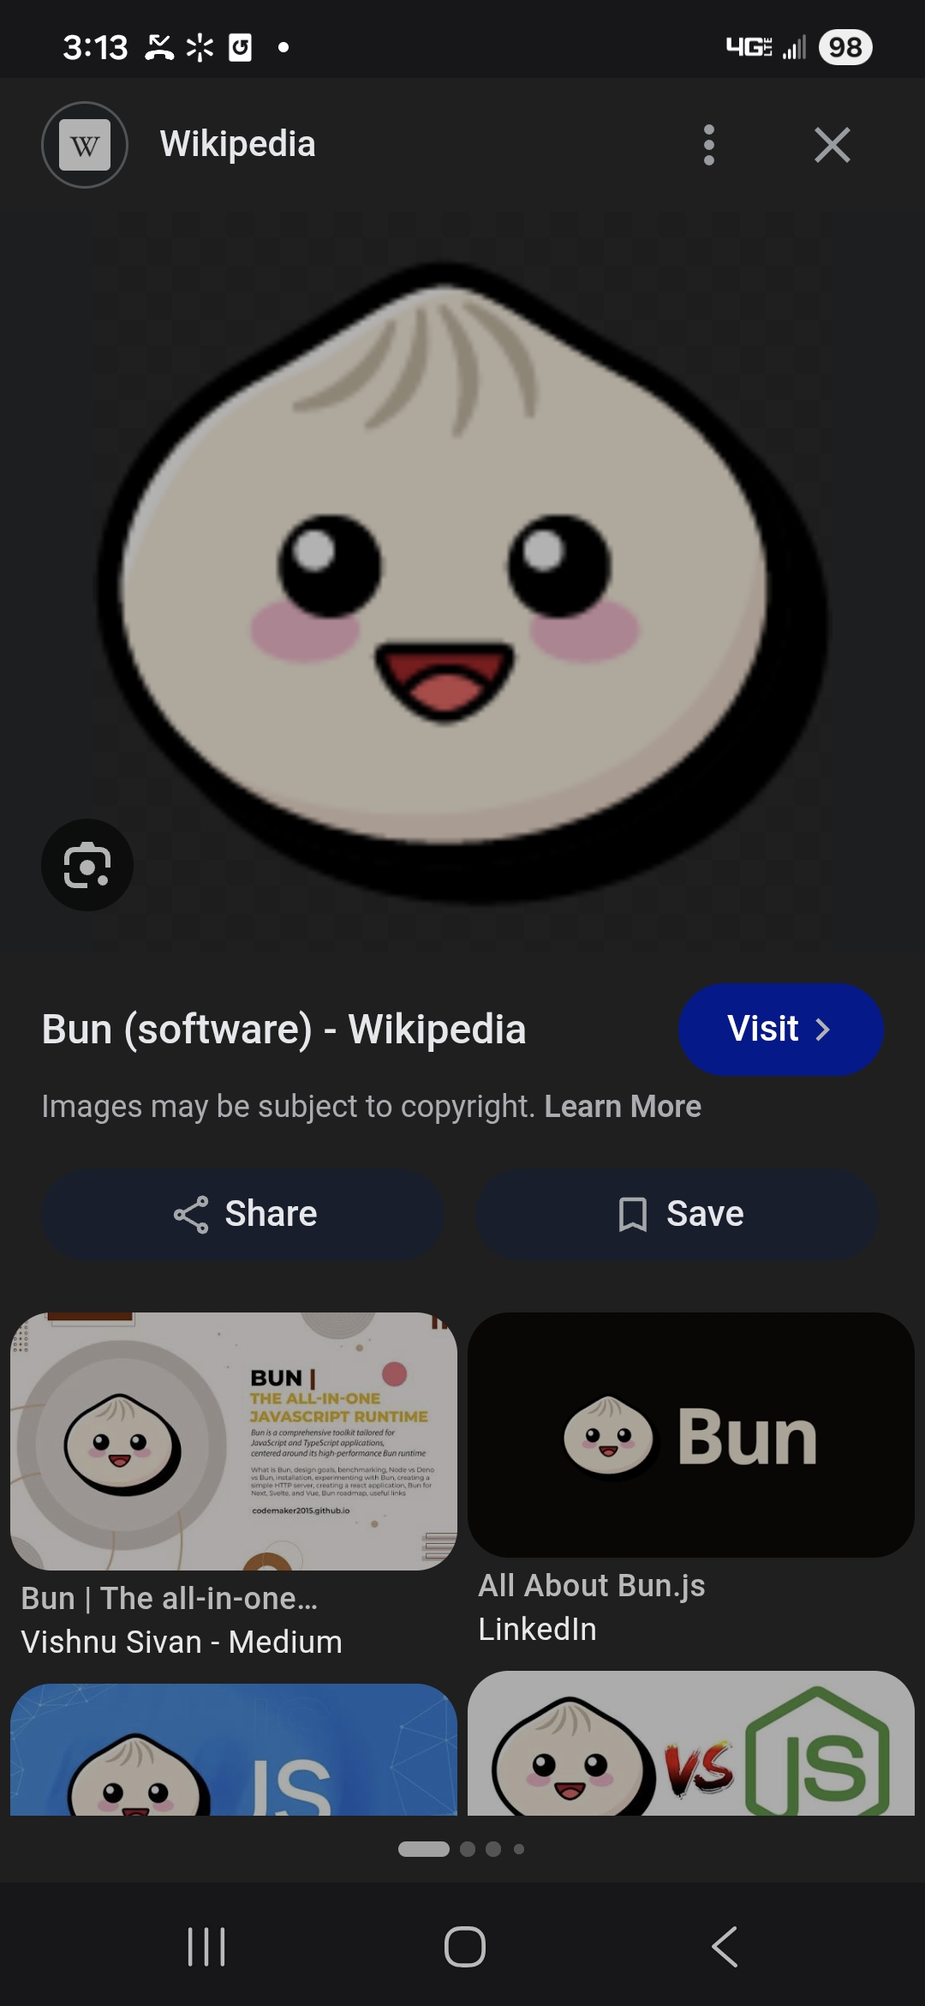The height and width of the screenshot is (2006, 925).
Task: Save image to collection
Action: pos(677,1214)
